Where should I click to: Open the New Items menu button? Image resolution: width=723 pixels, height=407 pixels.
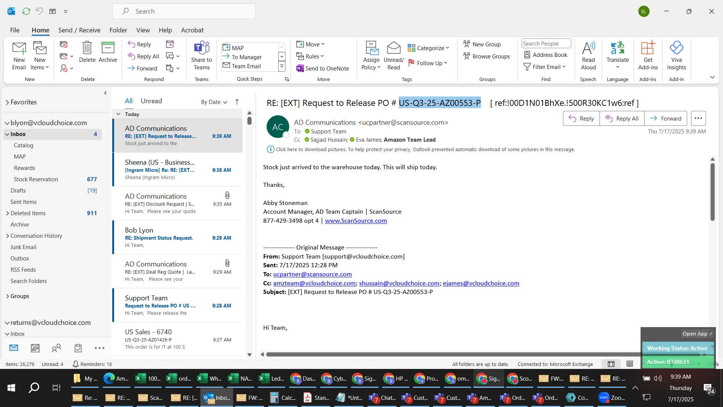(x=40, y=56)
